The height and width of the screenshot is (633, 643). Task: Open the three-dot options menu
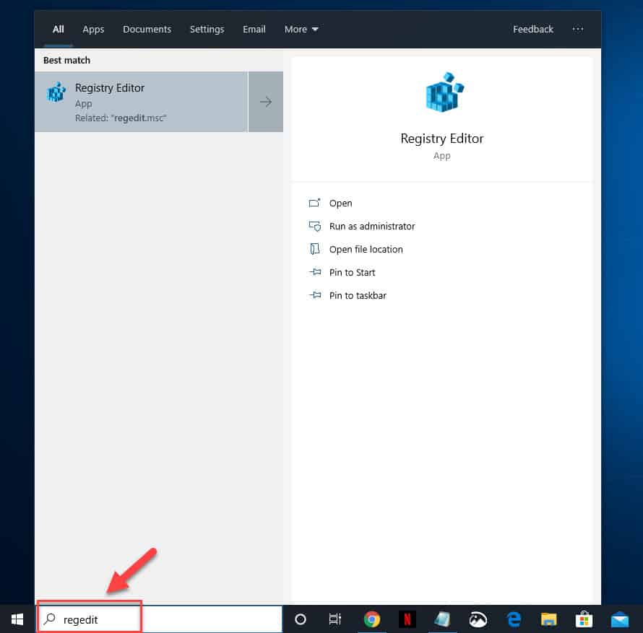(577, 29)
